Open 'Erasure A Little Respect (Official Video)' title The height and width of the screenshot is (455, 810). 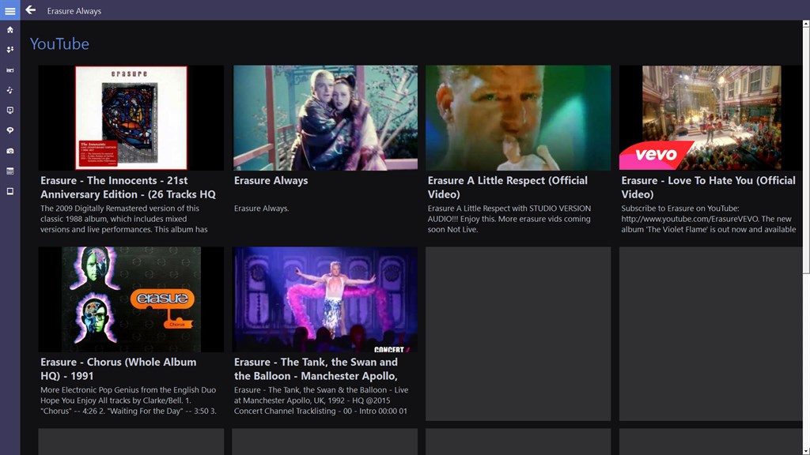[508, 187]
